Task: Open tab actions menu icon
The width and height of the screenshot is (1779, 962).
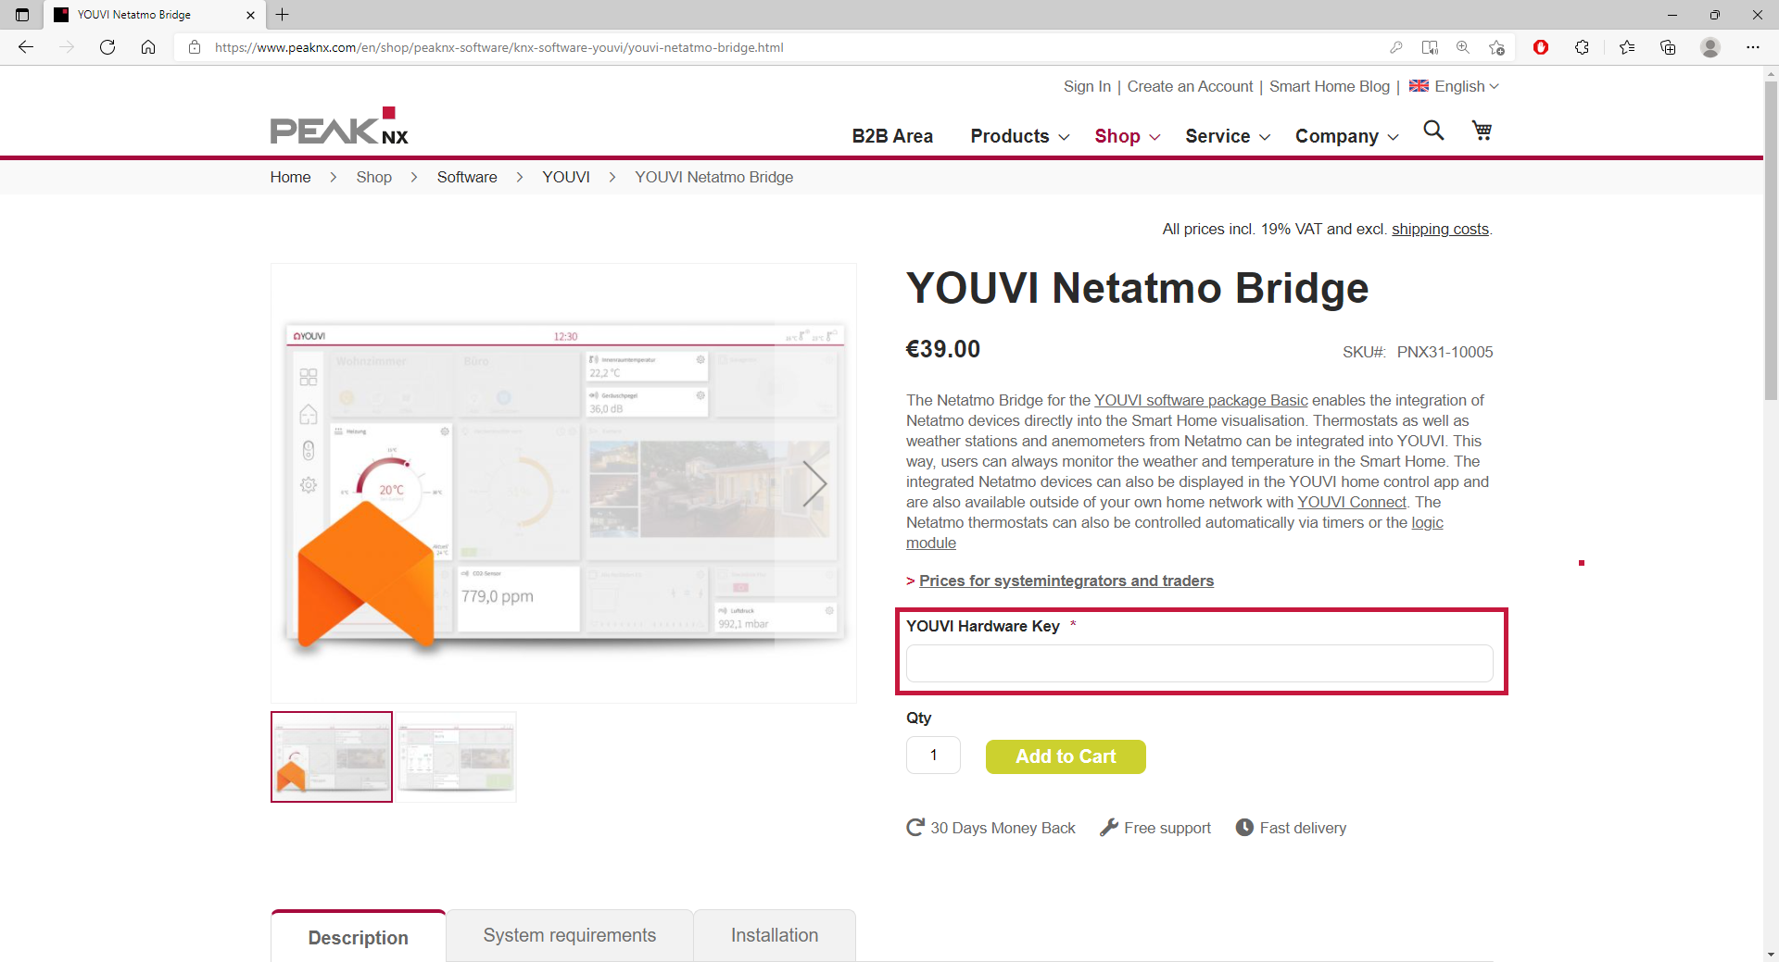Action: point(22,15)
